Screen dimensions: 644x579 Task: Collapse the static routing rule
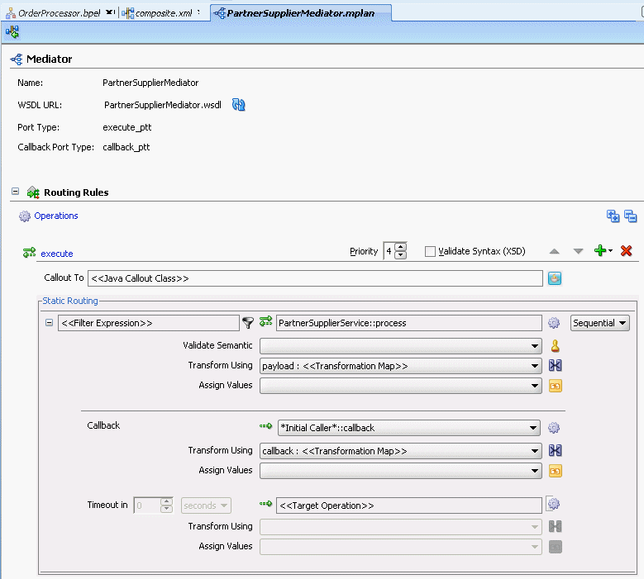pyautogui.click(x=49, y=322)
